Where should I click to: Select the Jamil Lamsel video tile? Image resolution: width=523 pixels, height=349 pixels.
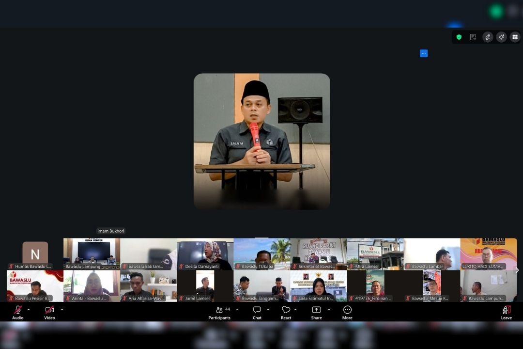point(205,286)
